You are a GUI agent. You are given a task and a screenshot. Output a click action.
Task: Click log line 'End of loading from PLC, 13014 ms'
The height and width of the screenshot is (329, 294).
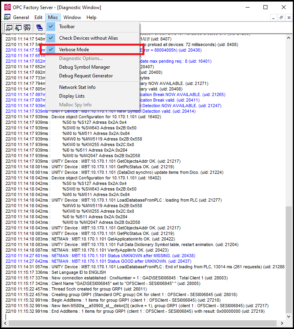[145, 267]
